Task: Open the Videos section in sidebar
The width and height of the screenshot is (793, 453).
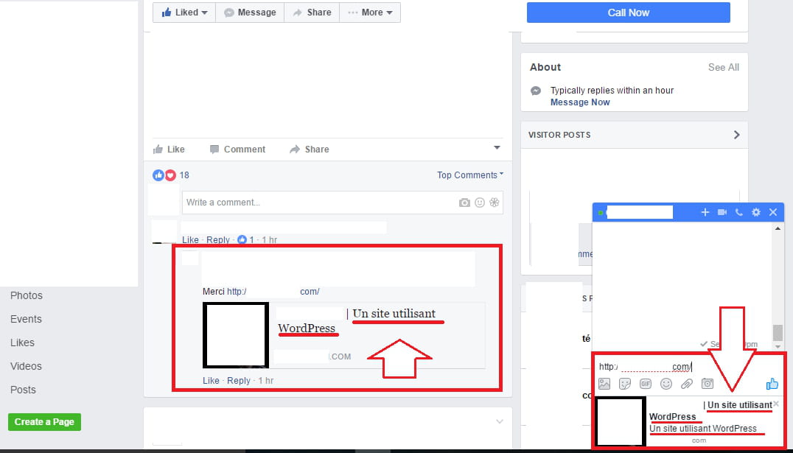Action: tap(26, 366)
